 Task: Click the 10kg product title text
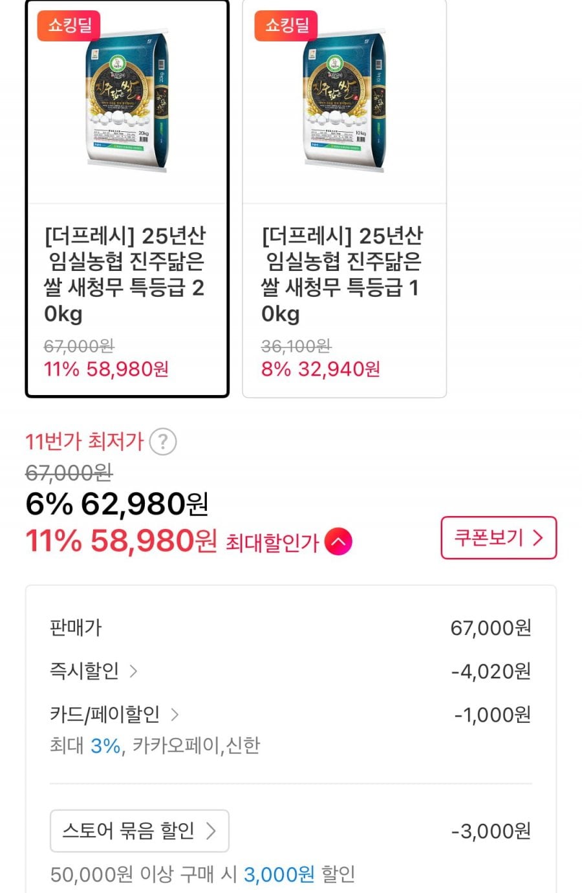click(342, 274)
